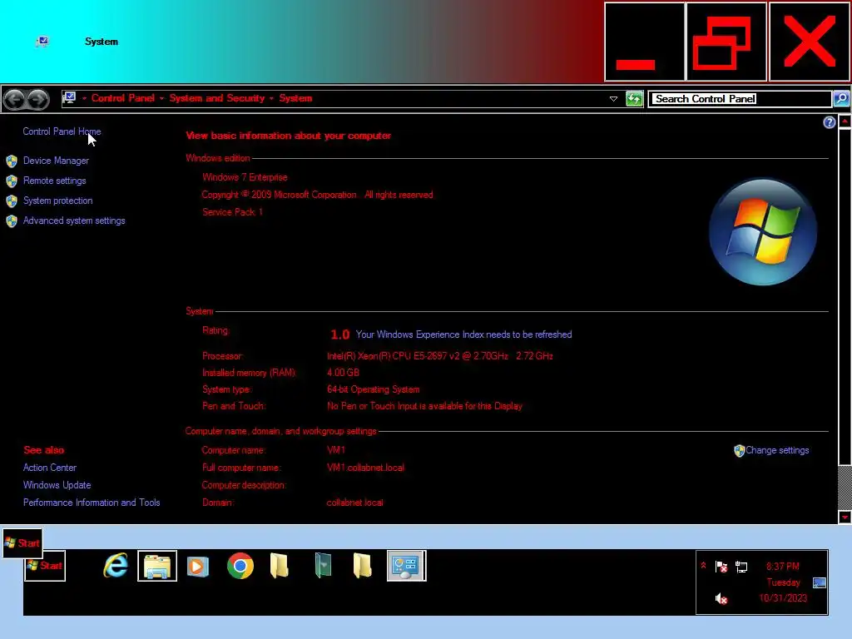852x639 pixels.
Task: Click Show desktop button in tray
Action: pyautogui.click(x=820, y=583)
